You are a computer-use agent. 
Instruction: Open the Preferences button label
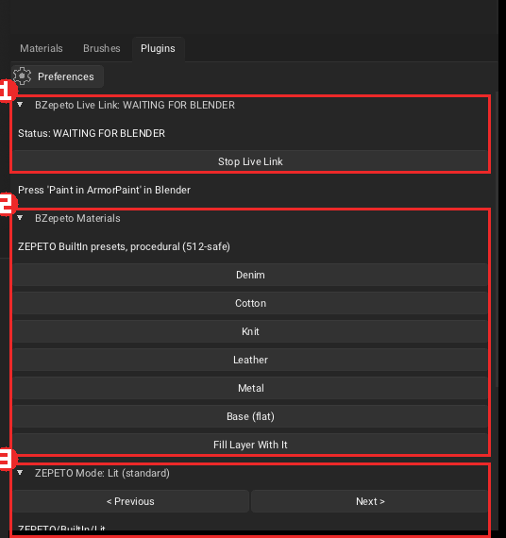66,76
